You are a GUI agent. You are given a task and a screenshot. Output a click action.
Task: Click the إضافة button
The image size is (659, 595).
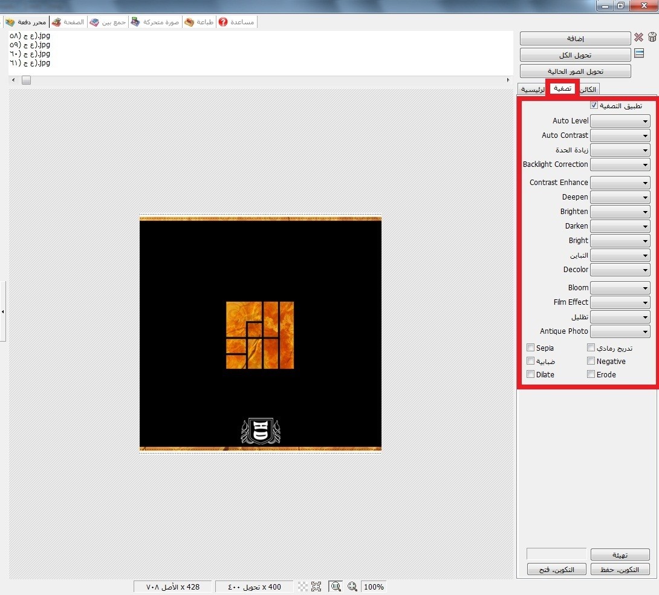(x=575, y=38)
